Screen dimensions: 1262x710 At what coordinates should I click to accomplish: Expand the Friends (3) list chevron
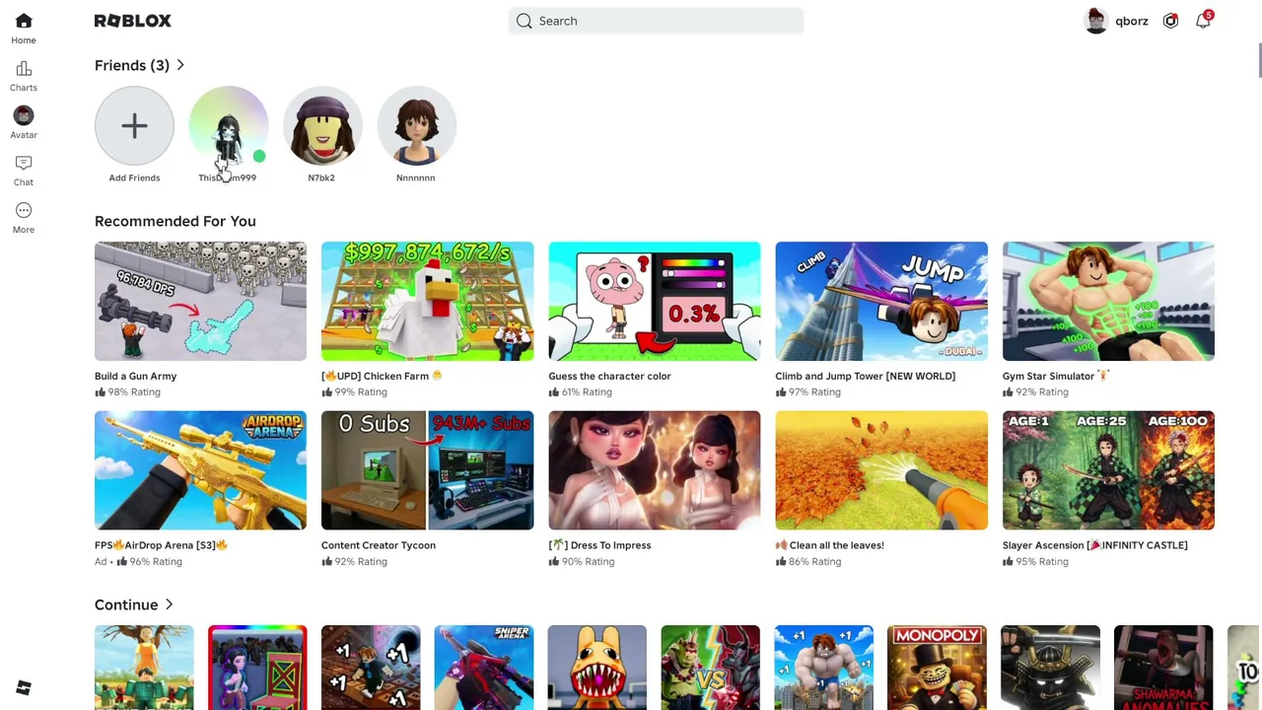(x=179, y=65)
